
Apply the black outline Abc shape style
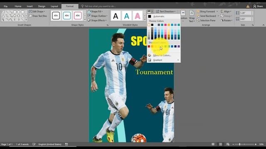(x=56, y=16)
